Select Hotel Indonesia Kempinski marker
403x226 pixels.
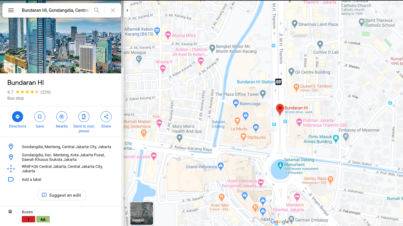click(x=261, y=182)
